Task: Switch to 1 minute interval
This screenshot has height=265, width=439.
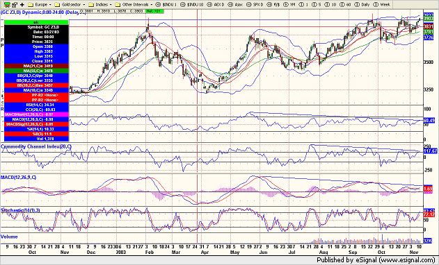Action: pos(304,4)
